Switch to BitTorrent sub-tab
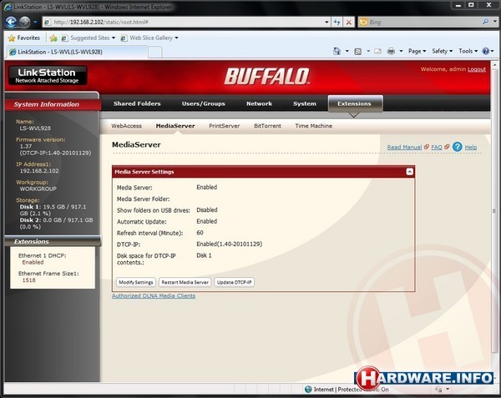Screen dimensions: 501x398 point(267,126)
